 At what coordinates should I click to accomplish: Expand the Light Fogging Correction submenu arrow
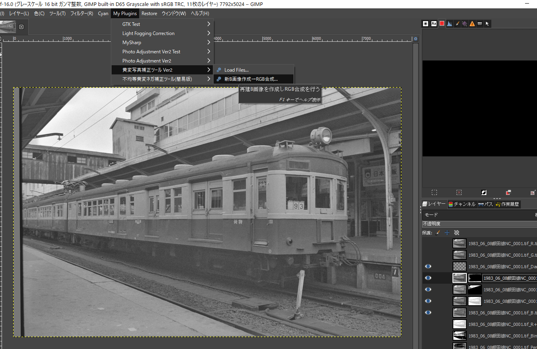pos(209,33)
